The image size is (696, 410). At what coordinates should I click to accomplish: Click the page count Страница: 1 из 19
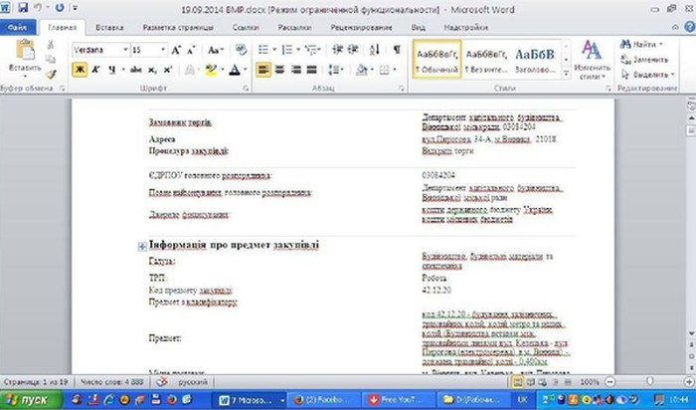[36, 381]
